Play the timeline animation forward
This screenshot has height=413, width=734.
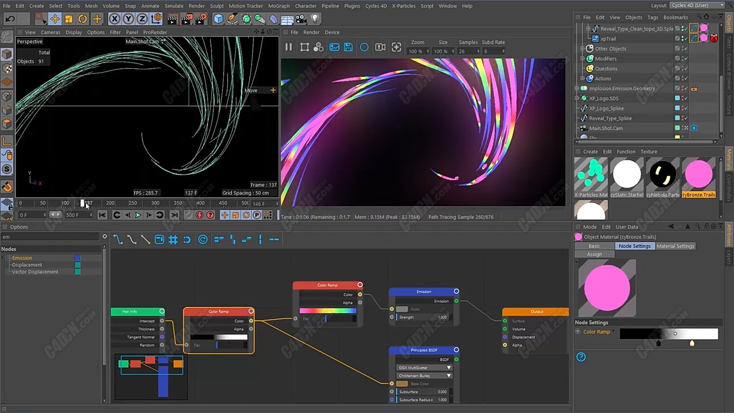click(x=138, y=215)
